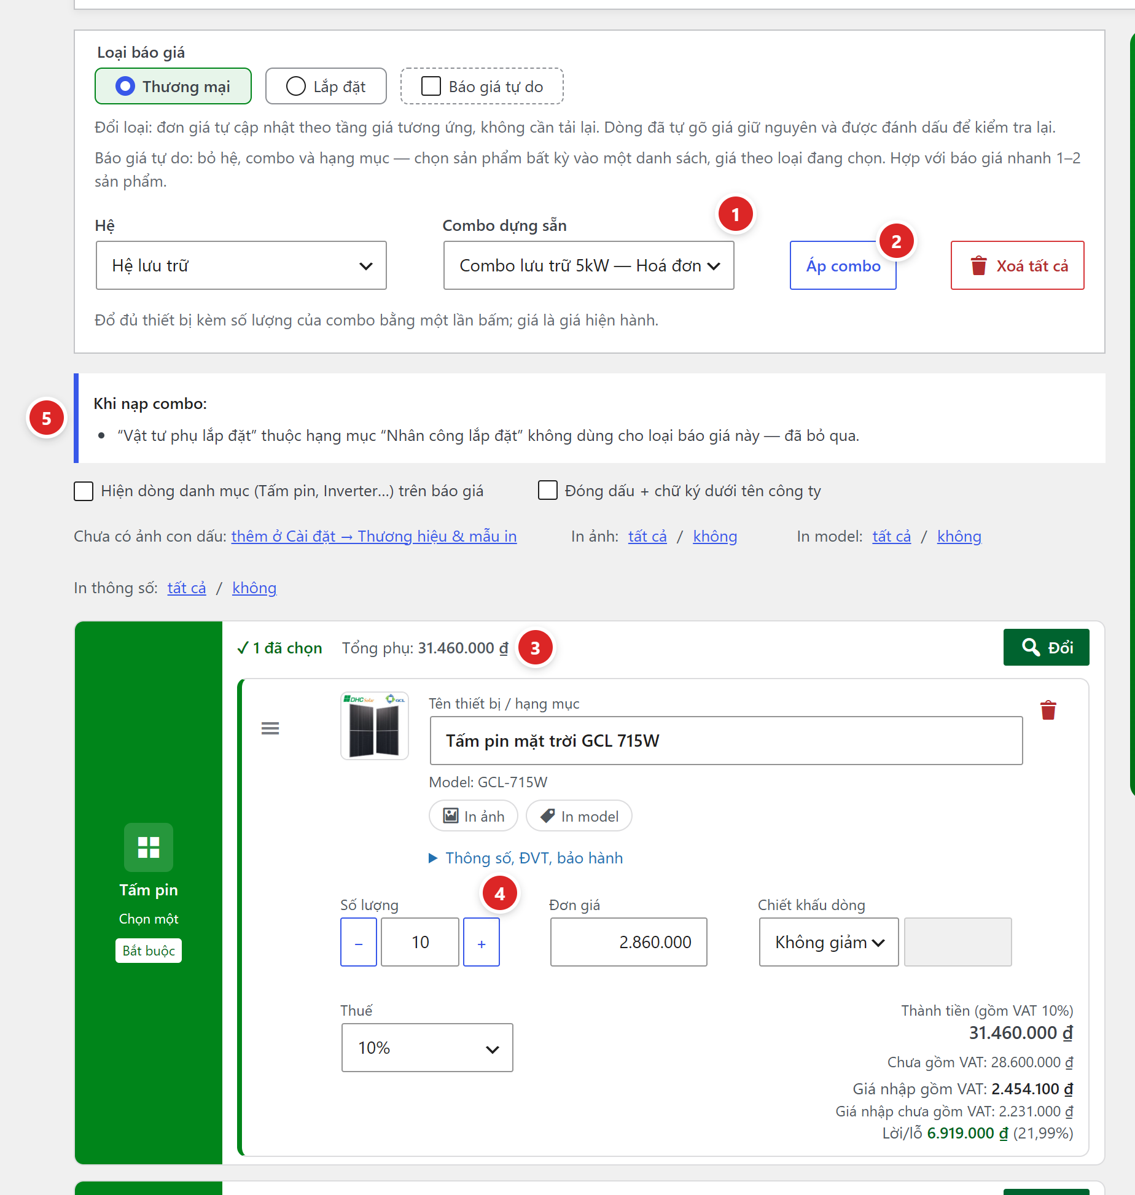This screenshot has width=1135, height=1195.
Task: Toggle Hiện dòng danh mục trên báo giá checkbox
Action: point(84,491)
